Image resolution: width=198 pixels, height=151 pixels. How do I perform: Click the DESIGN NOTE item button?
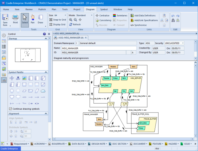coord(98,144)
